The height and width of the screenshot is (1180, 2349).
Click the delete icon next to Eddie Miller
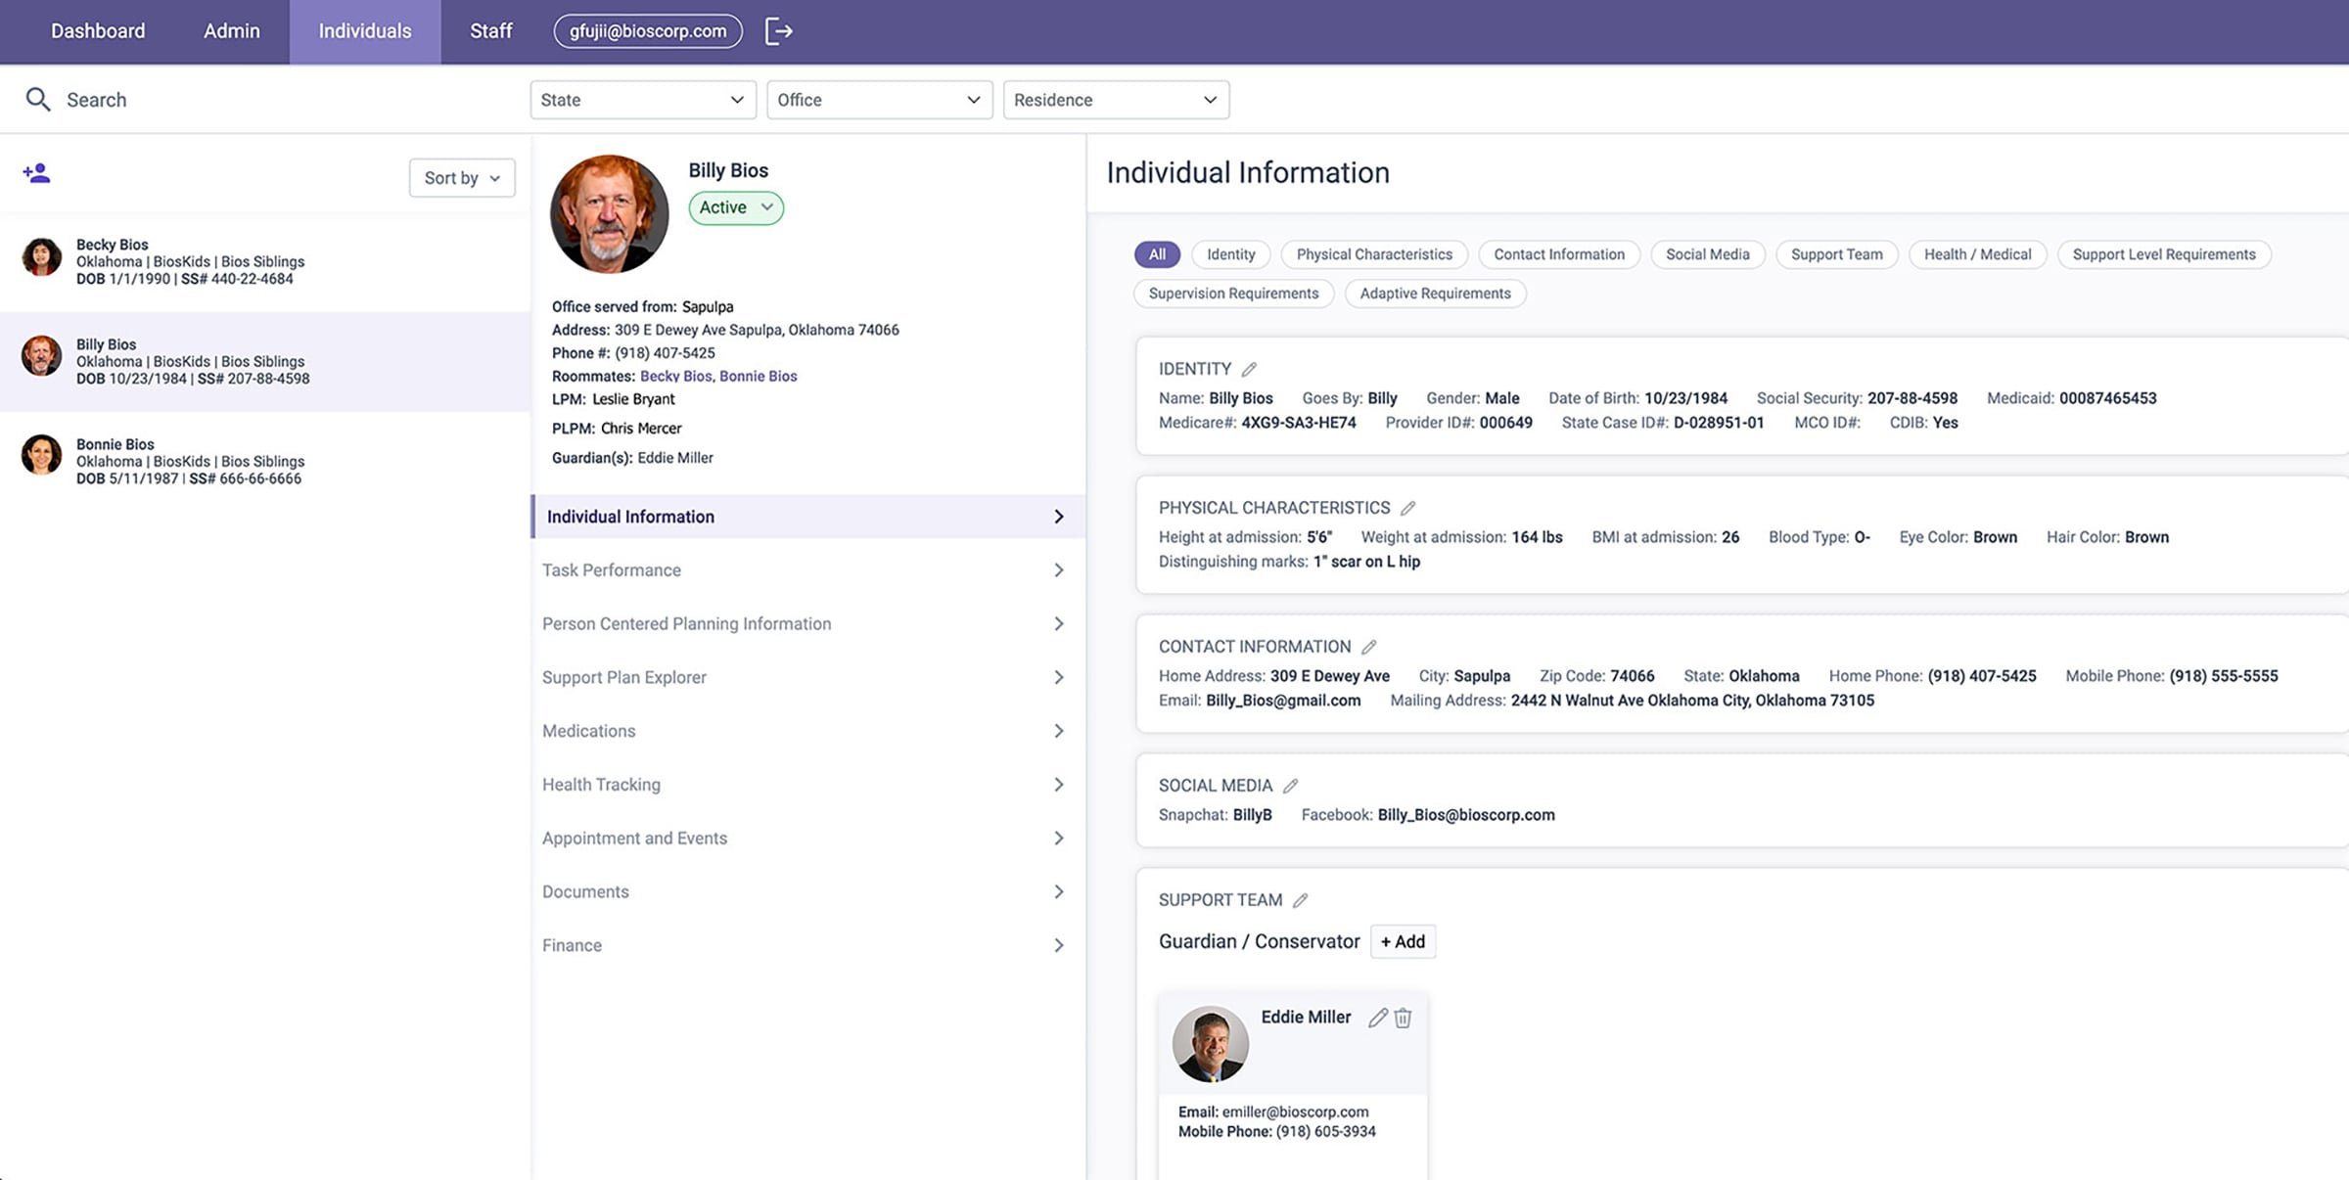[x=1400, y=1018]
